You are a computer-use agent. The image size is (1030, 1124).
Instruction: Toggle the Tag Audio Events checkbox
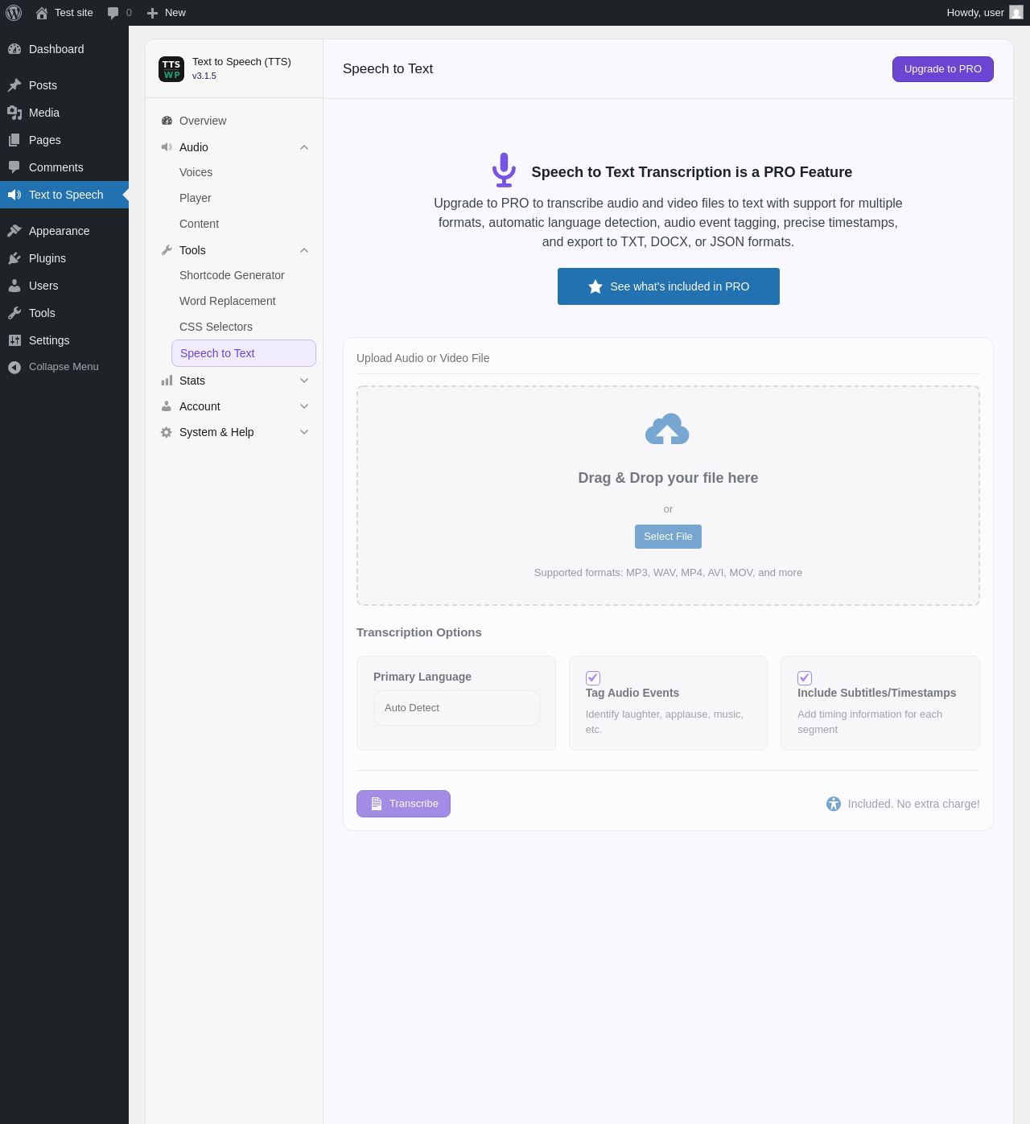(593, 678)
